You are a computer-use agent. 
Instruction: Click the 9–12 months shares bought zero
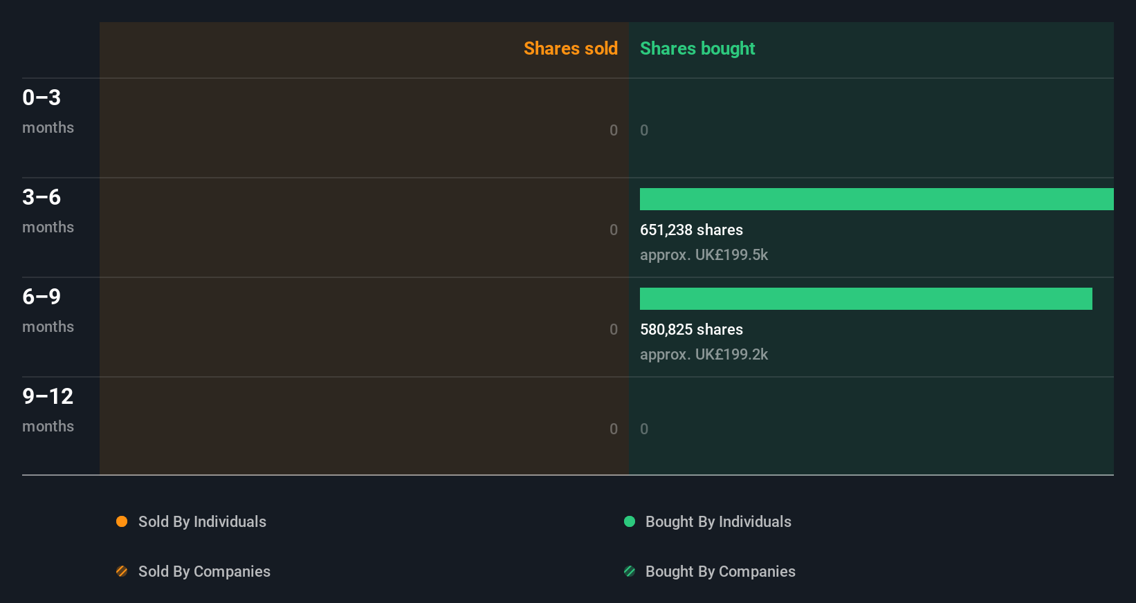pos(644,429)
